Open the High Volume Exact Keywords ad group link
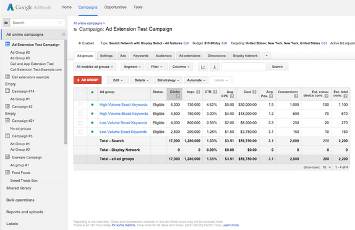355x230 pixels. (x=124, y=104)
